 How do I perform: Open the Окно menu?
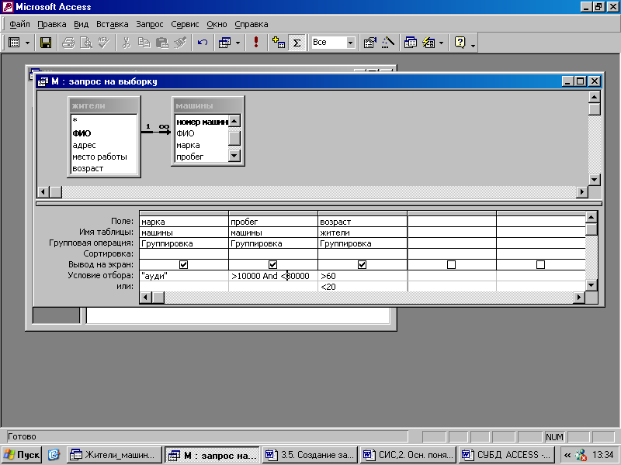click(x=217, y=24)
